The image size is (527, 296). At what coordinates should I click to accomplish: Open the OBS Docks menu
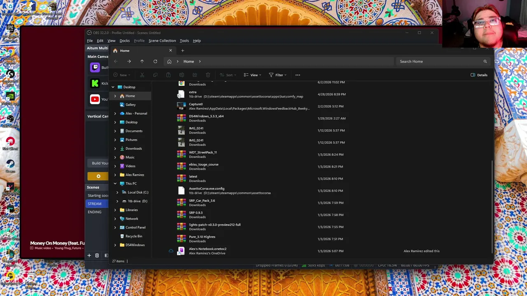124,41
